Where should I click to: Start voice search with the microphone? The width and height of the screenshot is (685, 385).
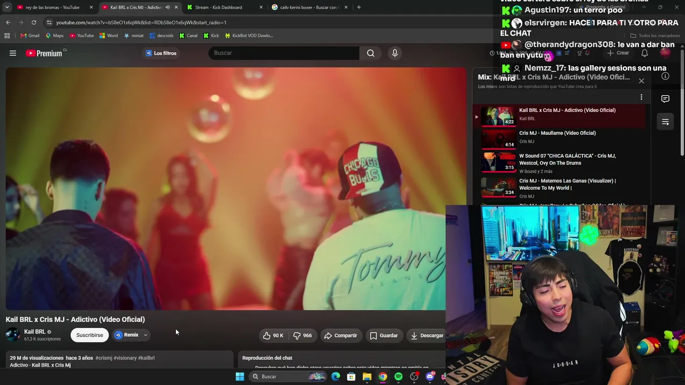(395, 53)
